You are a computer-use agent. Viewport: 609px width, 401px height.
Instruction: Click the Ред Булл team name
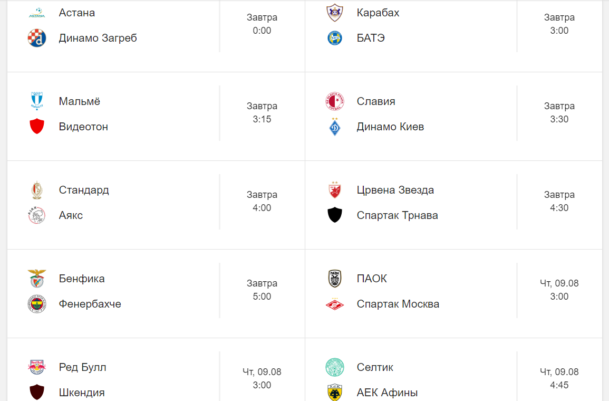[x=82, y=367]
